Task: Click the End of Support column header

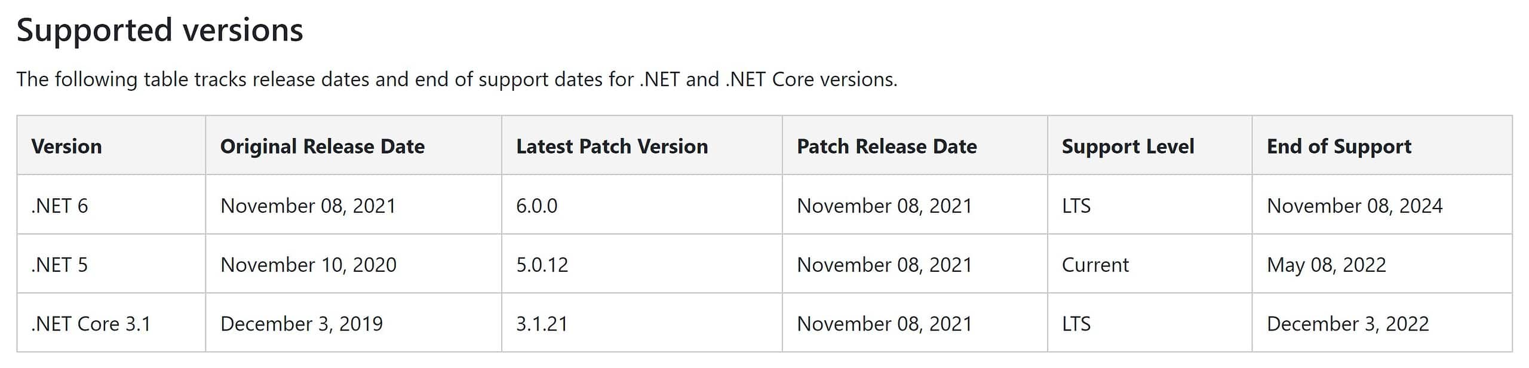Action: [1339, 146]
